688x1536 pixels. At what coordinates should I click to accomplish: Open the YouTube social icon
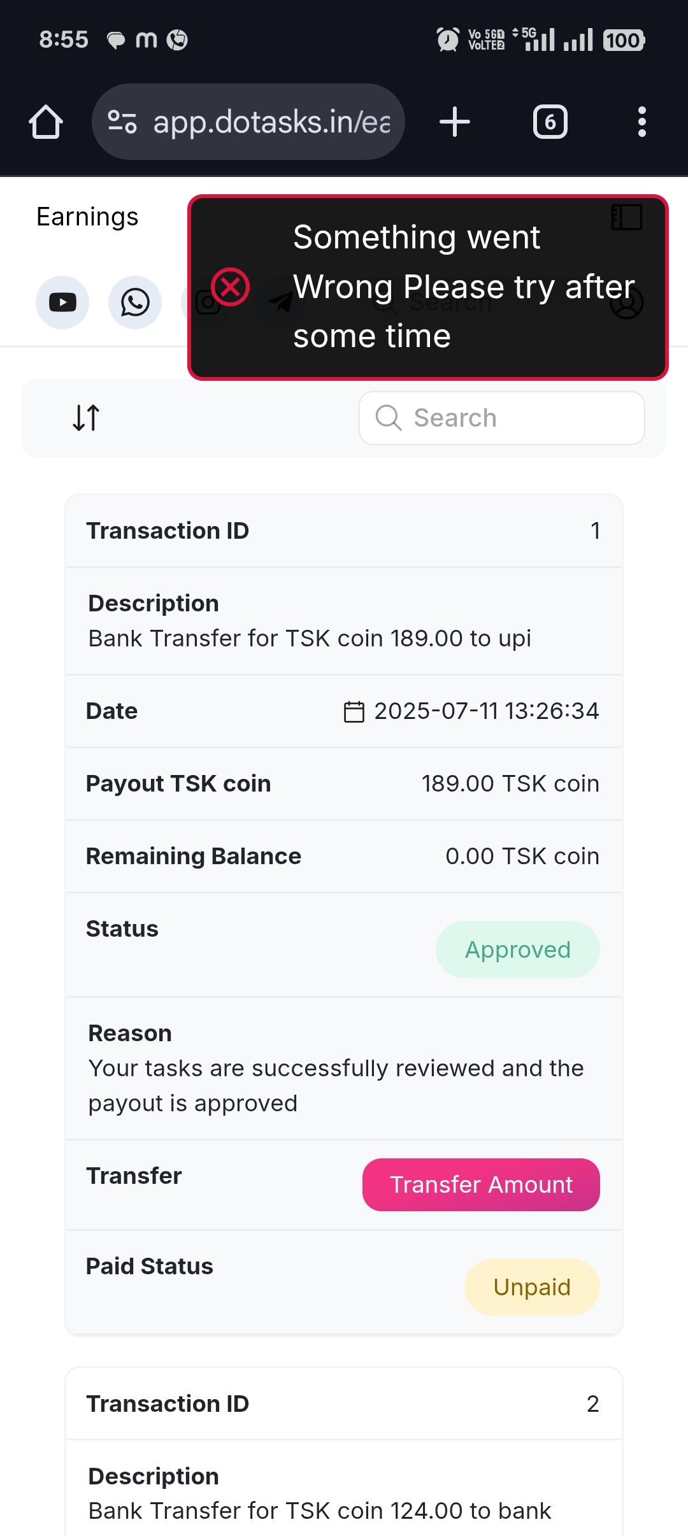click(x=62, y=302)
